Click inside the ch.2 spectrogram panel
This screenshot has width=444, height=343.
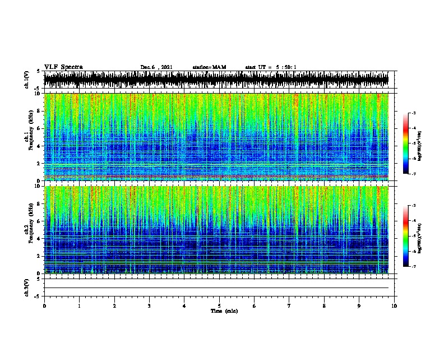click(x=216, y=230)
